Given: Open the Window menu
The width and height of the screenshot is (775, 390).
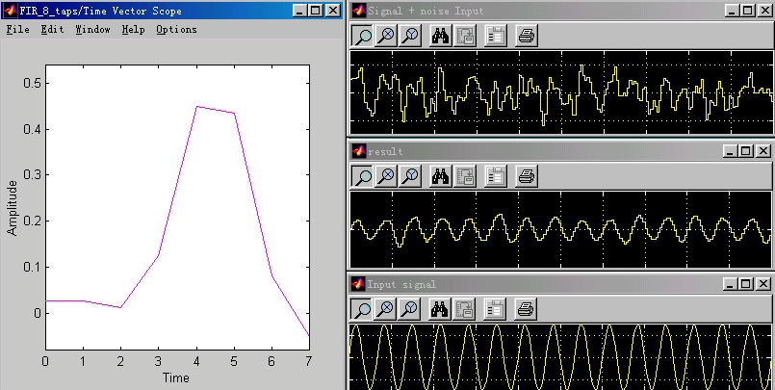Looking at the screenshot, I should pyautogui.click(x=92, y=29).
